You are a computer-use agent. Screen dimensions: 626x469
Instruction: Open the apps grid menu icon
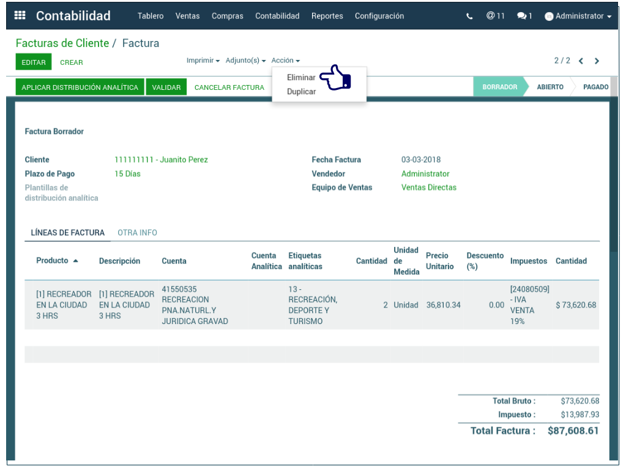point(20,16)
